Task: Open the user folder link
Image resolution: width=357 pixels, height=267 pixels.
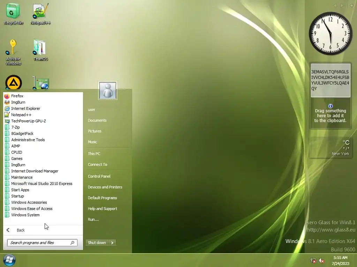Action: point(92,110)
